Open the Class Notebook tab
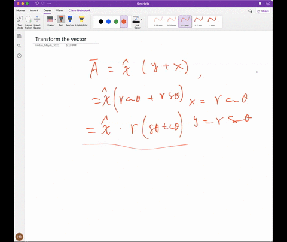287x242 pixels. point(80,10)
